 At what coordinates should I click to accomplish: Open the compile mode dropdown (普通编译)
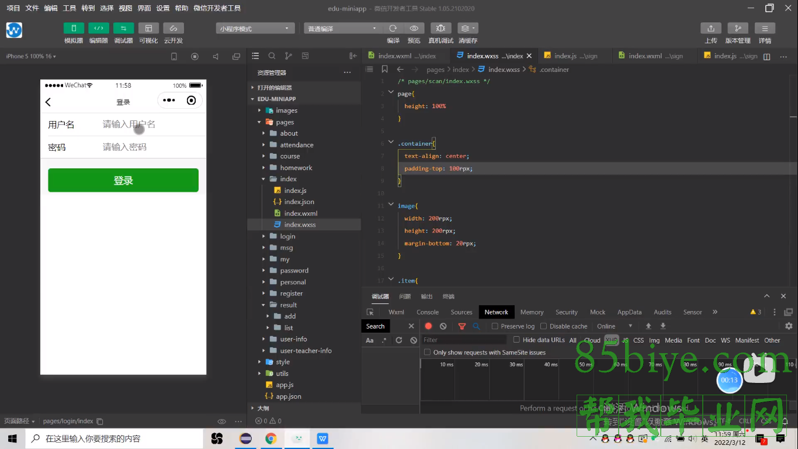[x=343, y=28]
